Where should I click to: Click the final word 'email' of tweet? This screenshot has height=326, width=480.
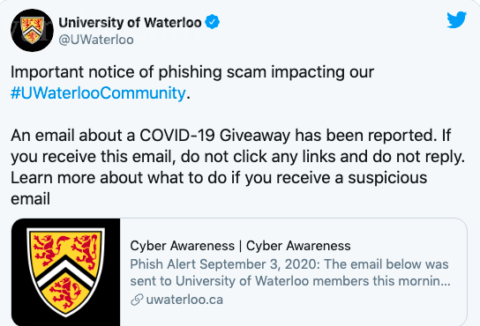[30, 199]
